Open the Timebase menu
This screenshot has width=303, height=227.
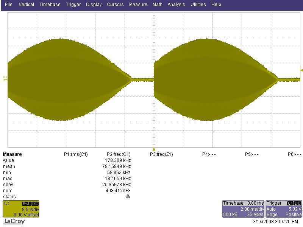50,5
